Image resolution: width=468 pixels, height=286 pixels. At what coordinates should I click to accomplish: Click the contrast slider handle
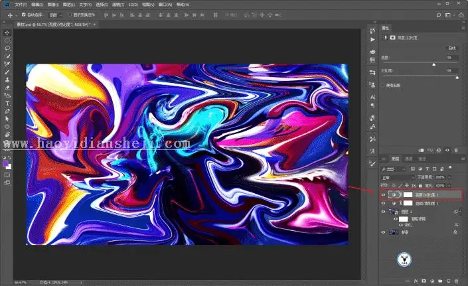(457, 77)
